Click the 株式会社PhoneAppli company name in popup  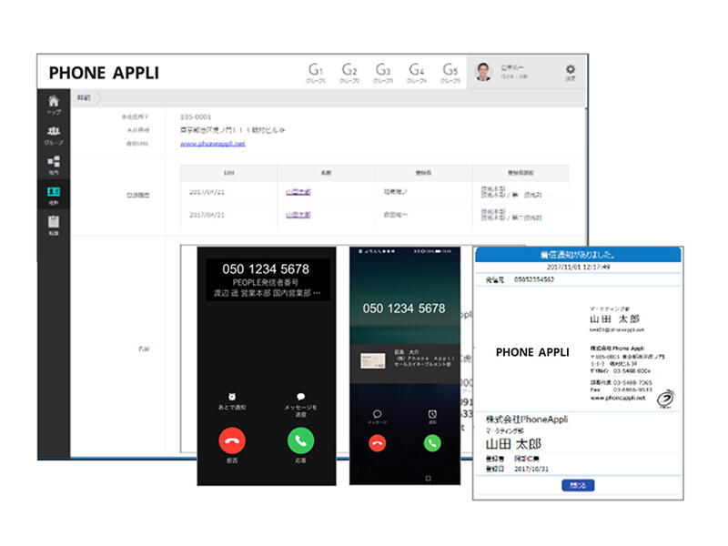coord(527,420)
